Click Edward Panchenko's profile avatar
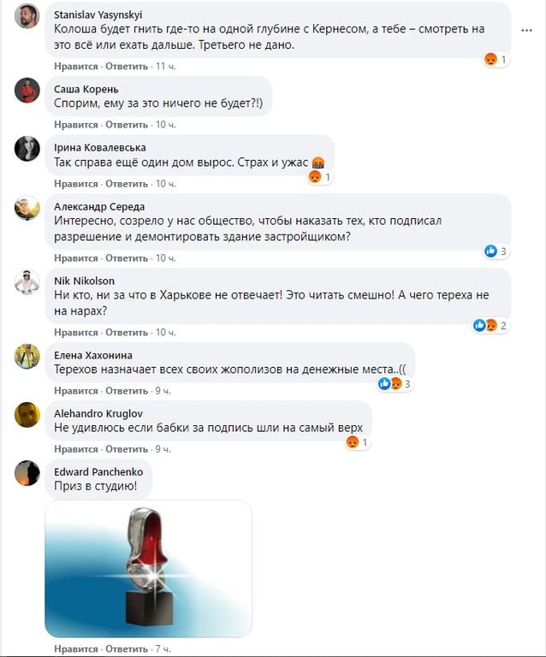Image resolution: width=546 pixels, height=657 pixels. tap(27, 473)
